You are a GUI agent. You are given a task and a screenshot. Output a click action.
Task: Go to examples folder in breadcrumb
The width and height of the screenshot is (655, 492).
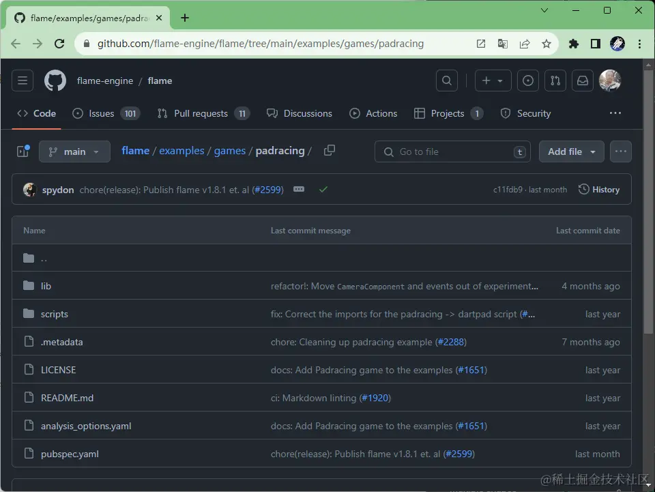pyautogui.click(x=181, y=151)
